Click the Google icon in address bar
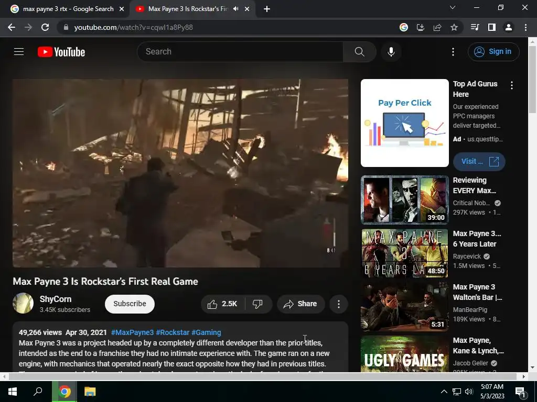This screenshot has width=537, height=402. click(x=403, y=27)
